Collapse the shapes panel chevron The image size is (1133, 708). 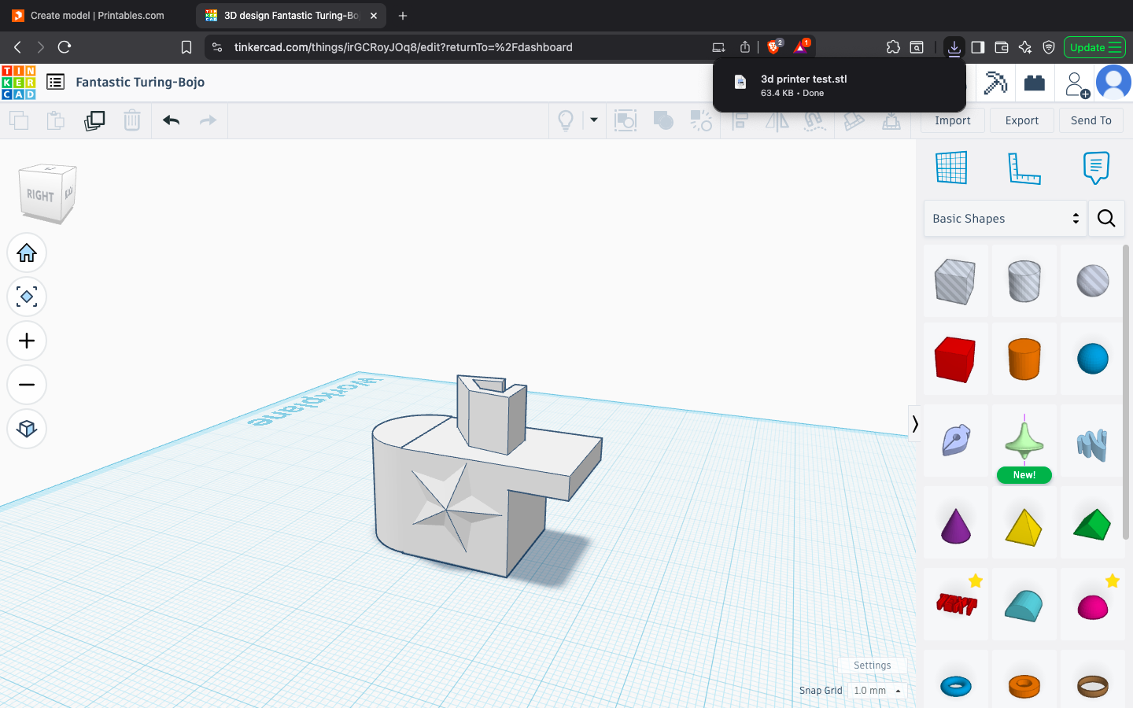(915, 424)
